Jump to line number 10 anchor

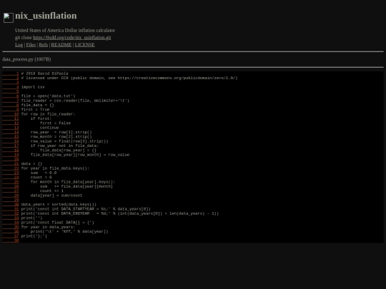[x=11, y=114]
